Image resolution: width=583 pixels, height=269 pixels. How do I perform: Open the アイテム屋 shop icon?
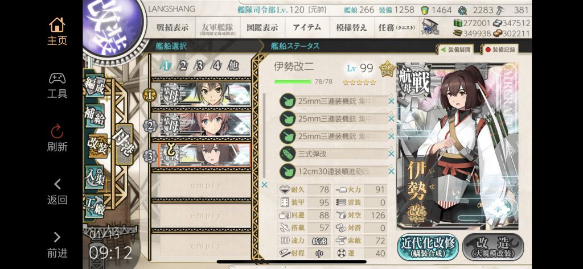[429, 27]
